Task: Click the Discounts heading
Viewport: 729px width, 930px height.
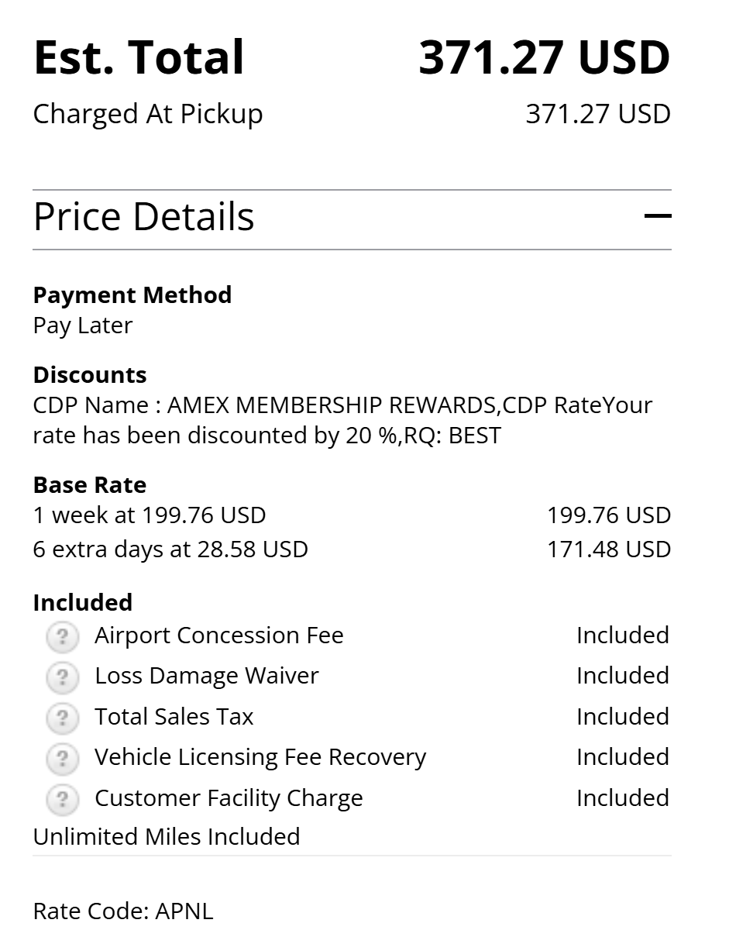Action: pyautogui.click(x=90, y=375)
